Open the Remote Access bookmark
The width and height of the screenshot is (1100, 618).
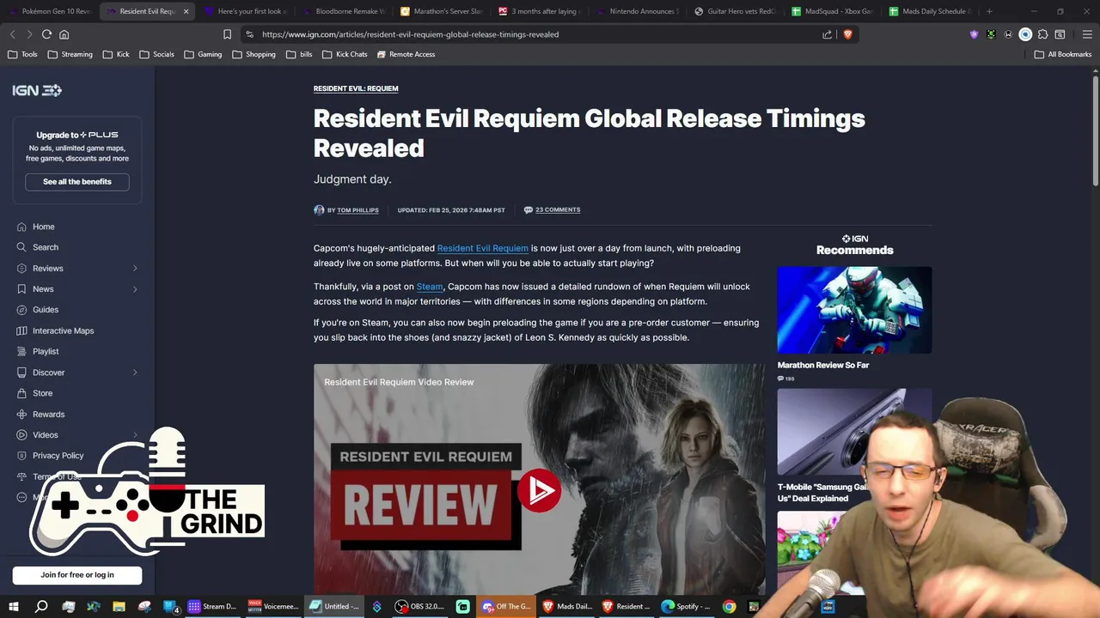pos(406,54)
